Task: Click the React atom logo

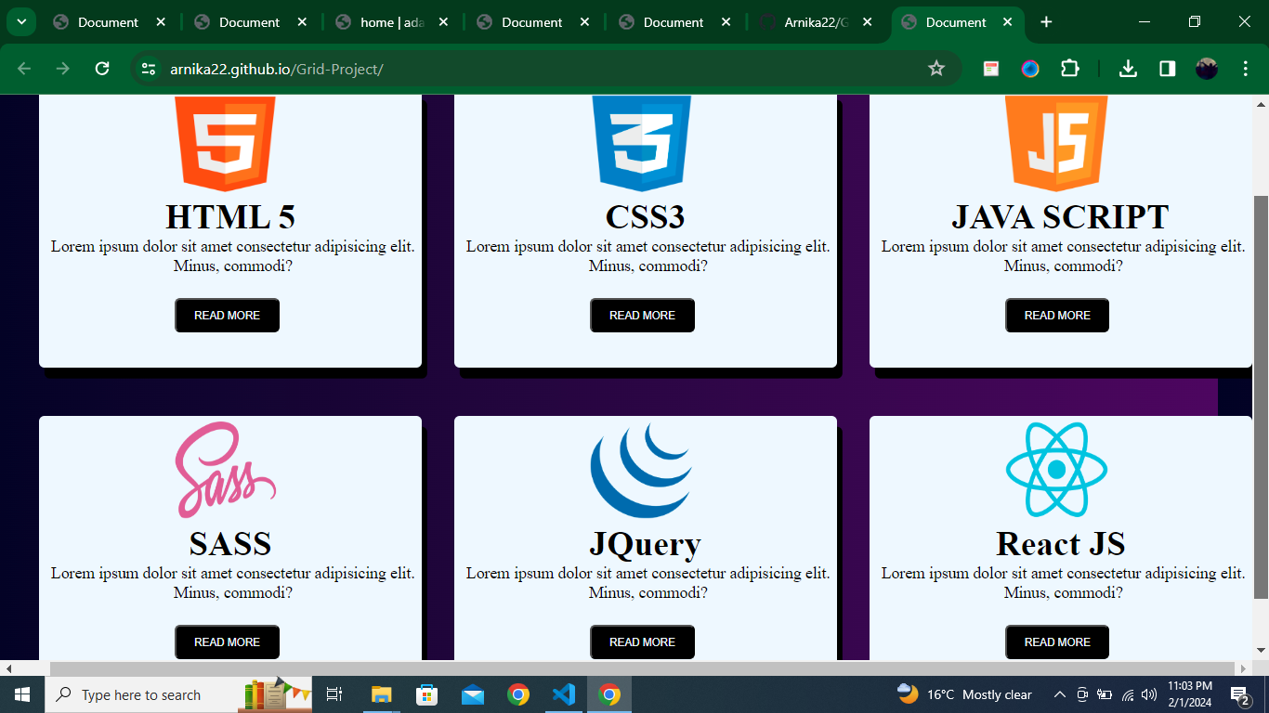Action: (x=1056, y=470)
